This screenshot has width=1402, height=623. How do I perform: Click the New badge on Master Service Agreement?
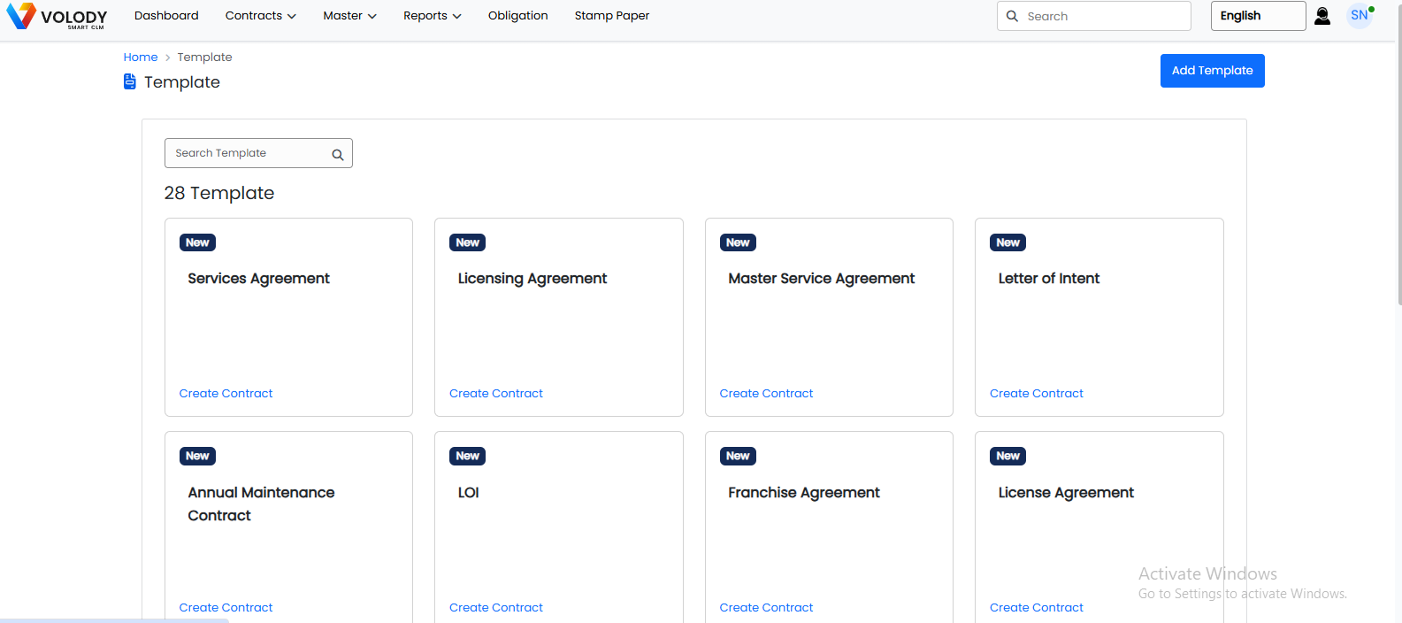tap(738, 242)
